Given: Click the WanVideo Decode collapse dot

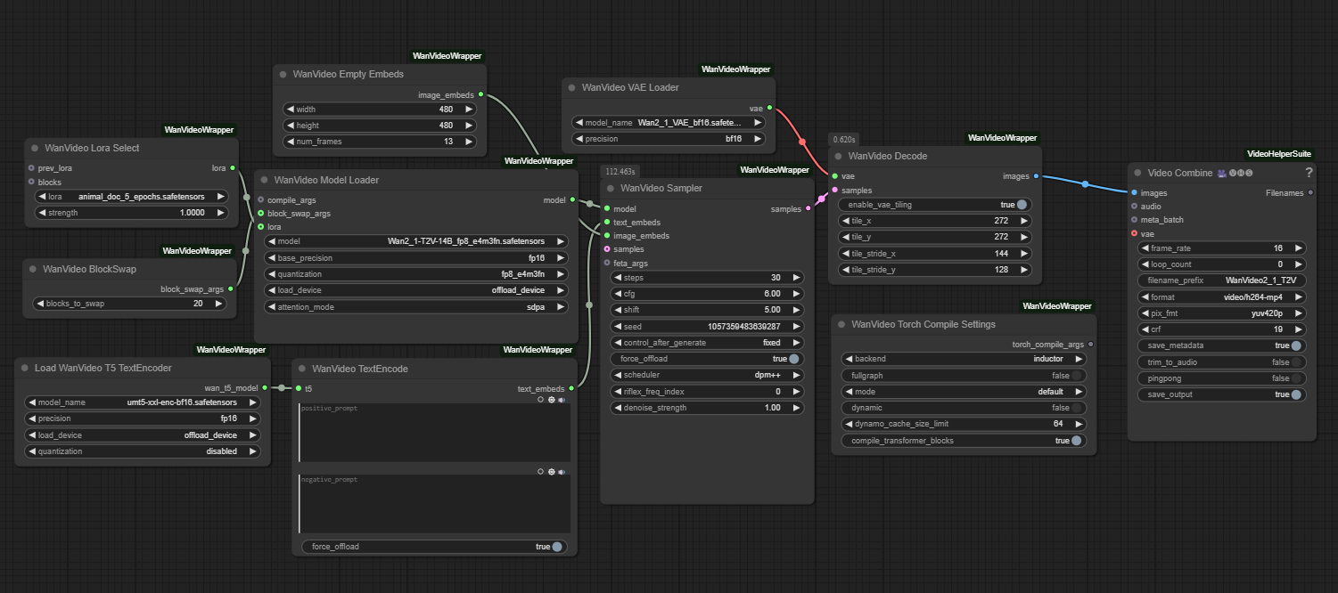Looking at the screenshot, I should coord(839,157).
